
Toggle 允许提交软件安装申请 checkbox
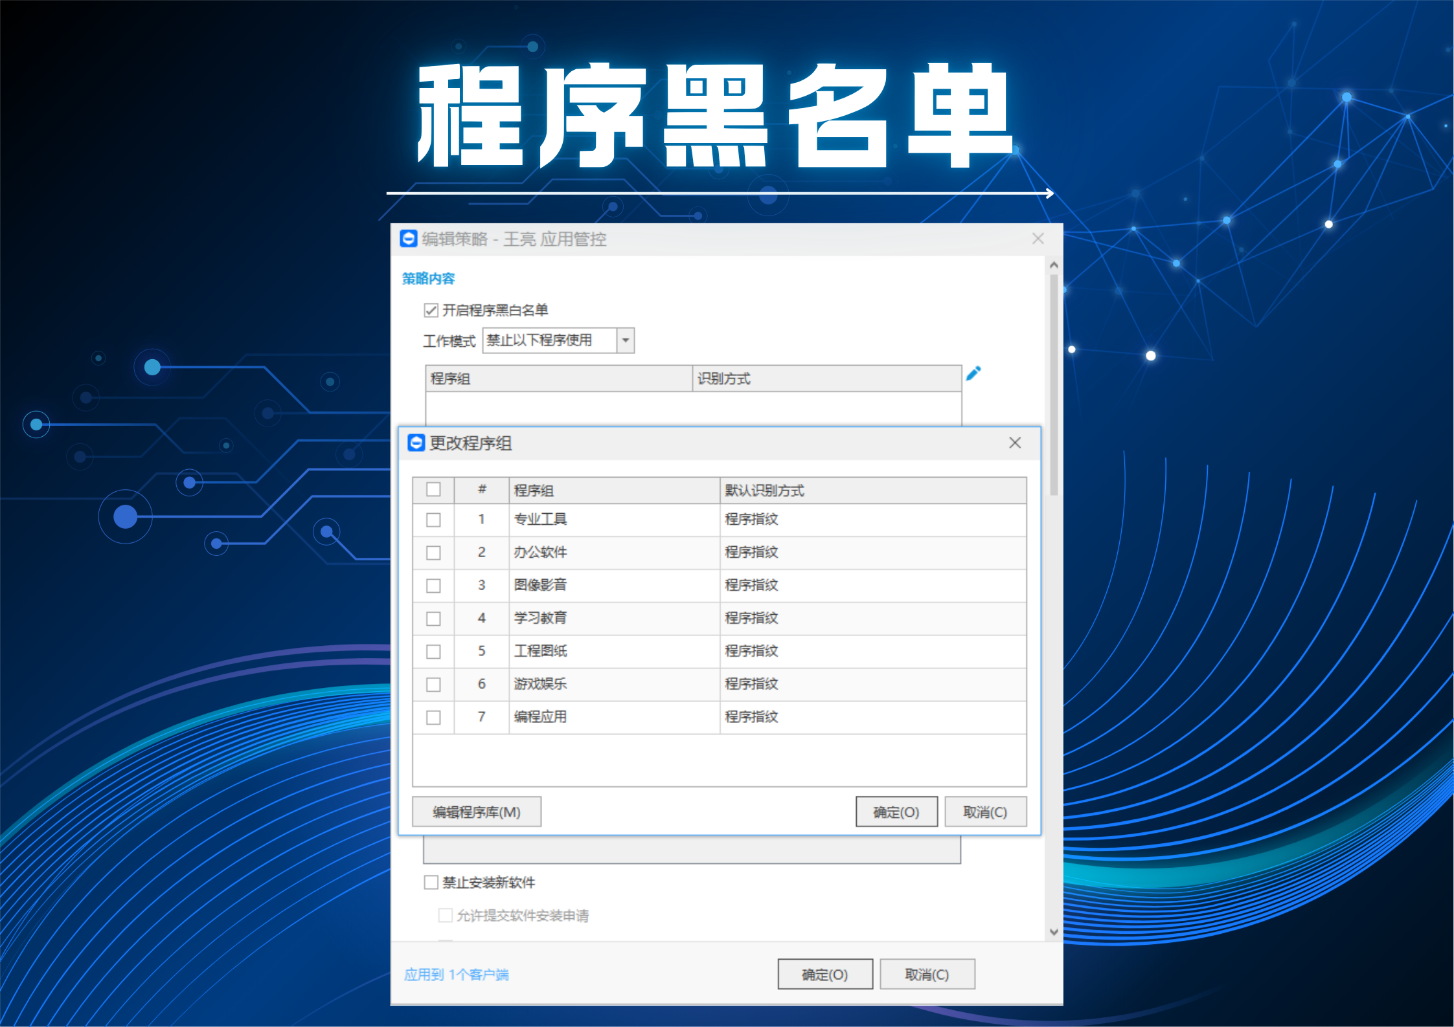pos(445,915)
